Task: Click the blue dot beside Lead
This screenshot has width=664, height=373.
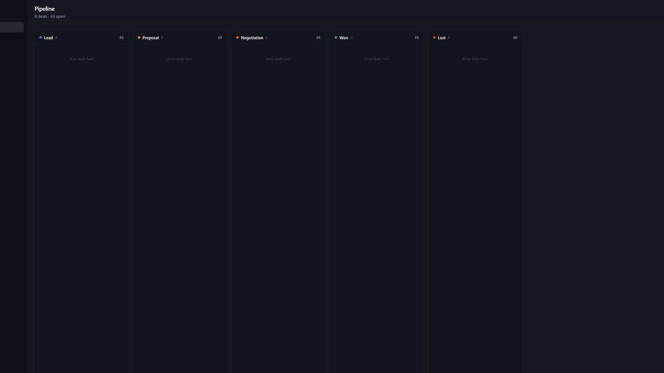Action: click(x=40, y=37)
